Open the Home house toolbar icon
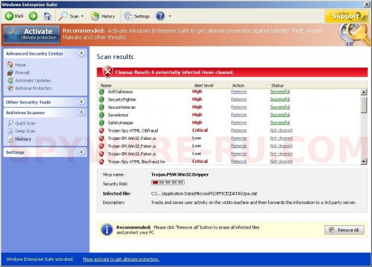Screen dimensions: 372x267 [47, 16]
